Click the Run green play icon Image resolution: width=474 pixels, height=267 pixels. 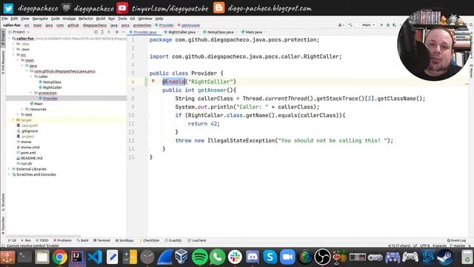381,25
